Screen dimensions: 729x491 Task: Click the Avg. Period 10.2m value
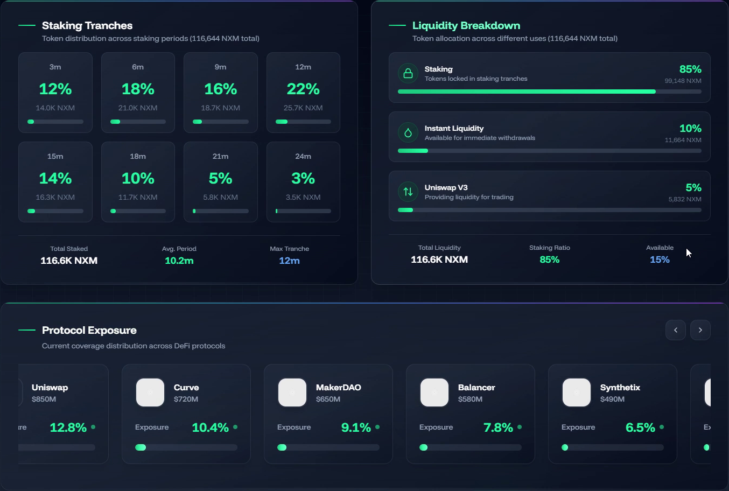coord(179,261)
